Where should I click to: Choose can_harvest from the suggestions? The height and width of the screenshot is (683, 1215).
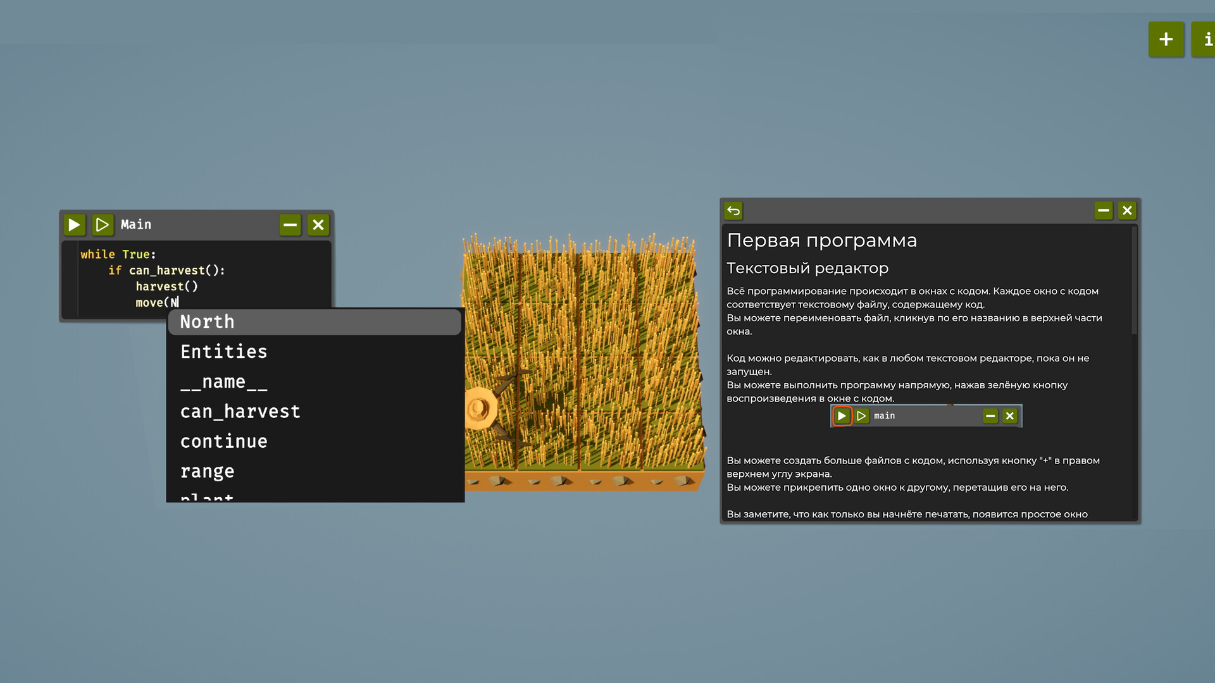pyautogui.click(x=240, y=411)
